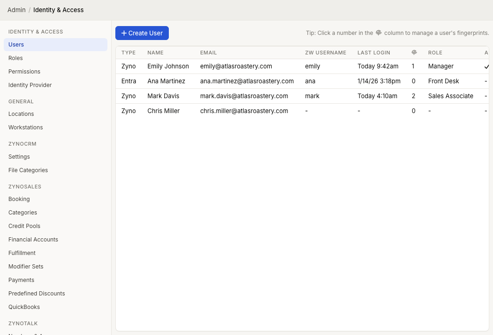Open Booking in the sidebar
The image size is (493, 335).
click(x=56, y=199)
